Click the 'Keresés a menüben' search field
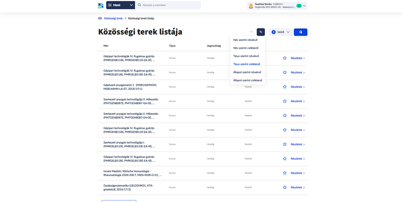Screen dimensions: 402x202 [x=170, y=5]
